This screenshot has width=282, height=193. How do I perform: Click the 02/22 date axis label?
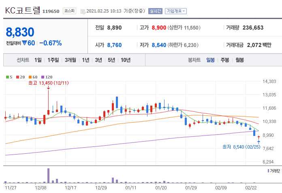(251, 188)
